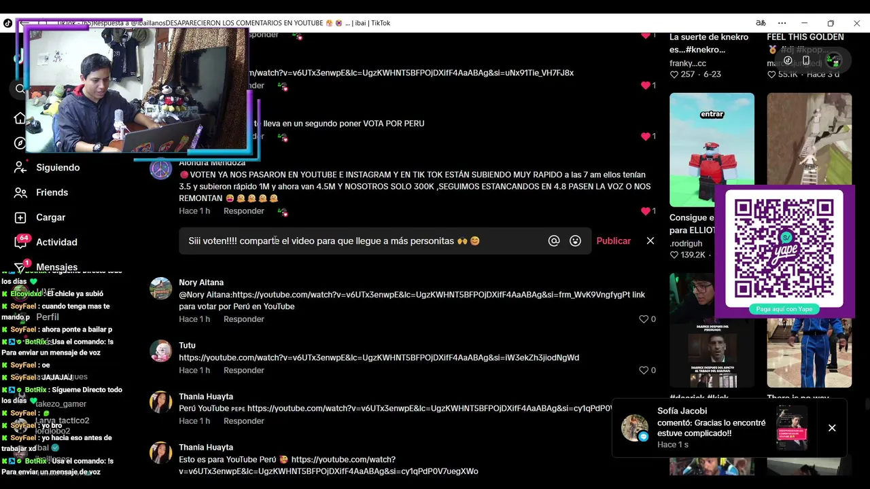The image size is (870, 489).
Task: Open Sofía Jacobi's avatar in the notification
Action: [x=634, y=428]
